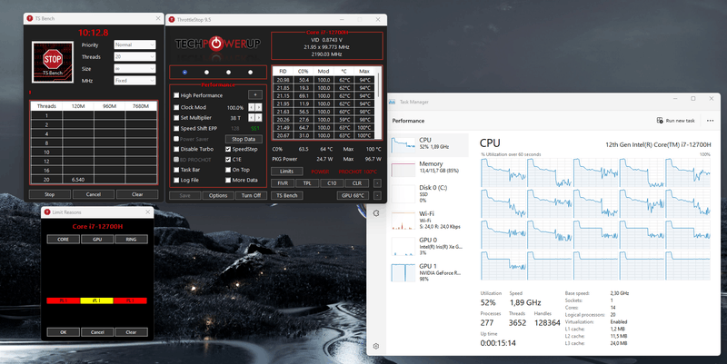The image size is (727, 364).
Task: Select the fourth ThrottleStop profile radio button
Action: 251,73
